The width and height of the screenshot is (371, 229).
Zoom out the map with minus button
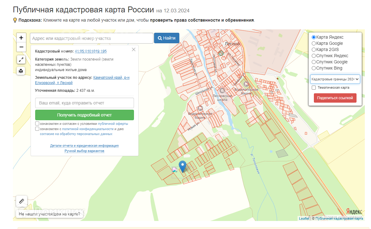(x=21, y=47)
